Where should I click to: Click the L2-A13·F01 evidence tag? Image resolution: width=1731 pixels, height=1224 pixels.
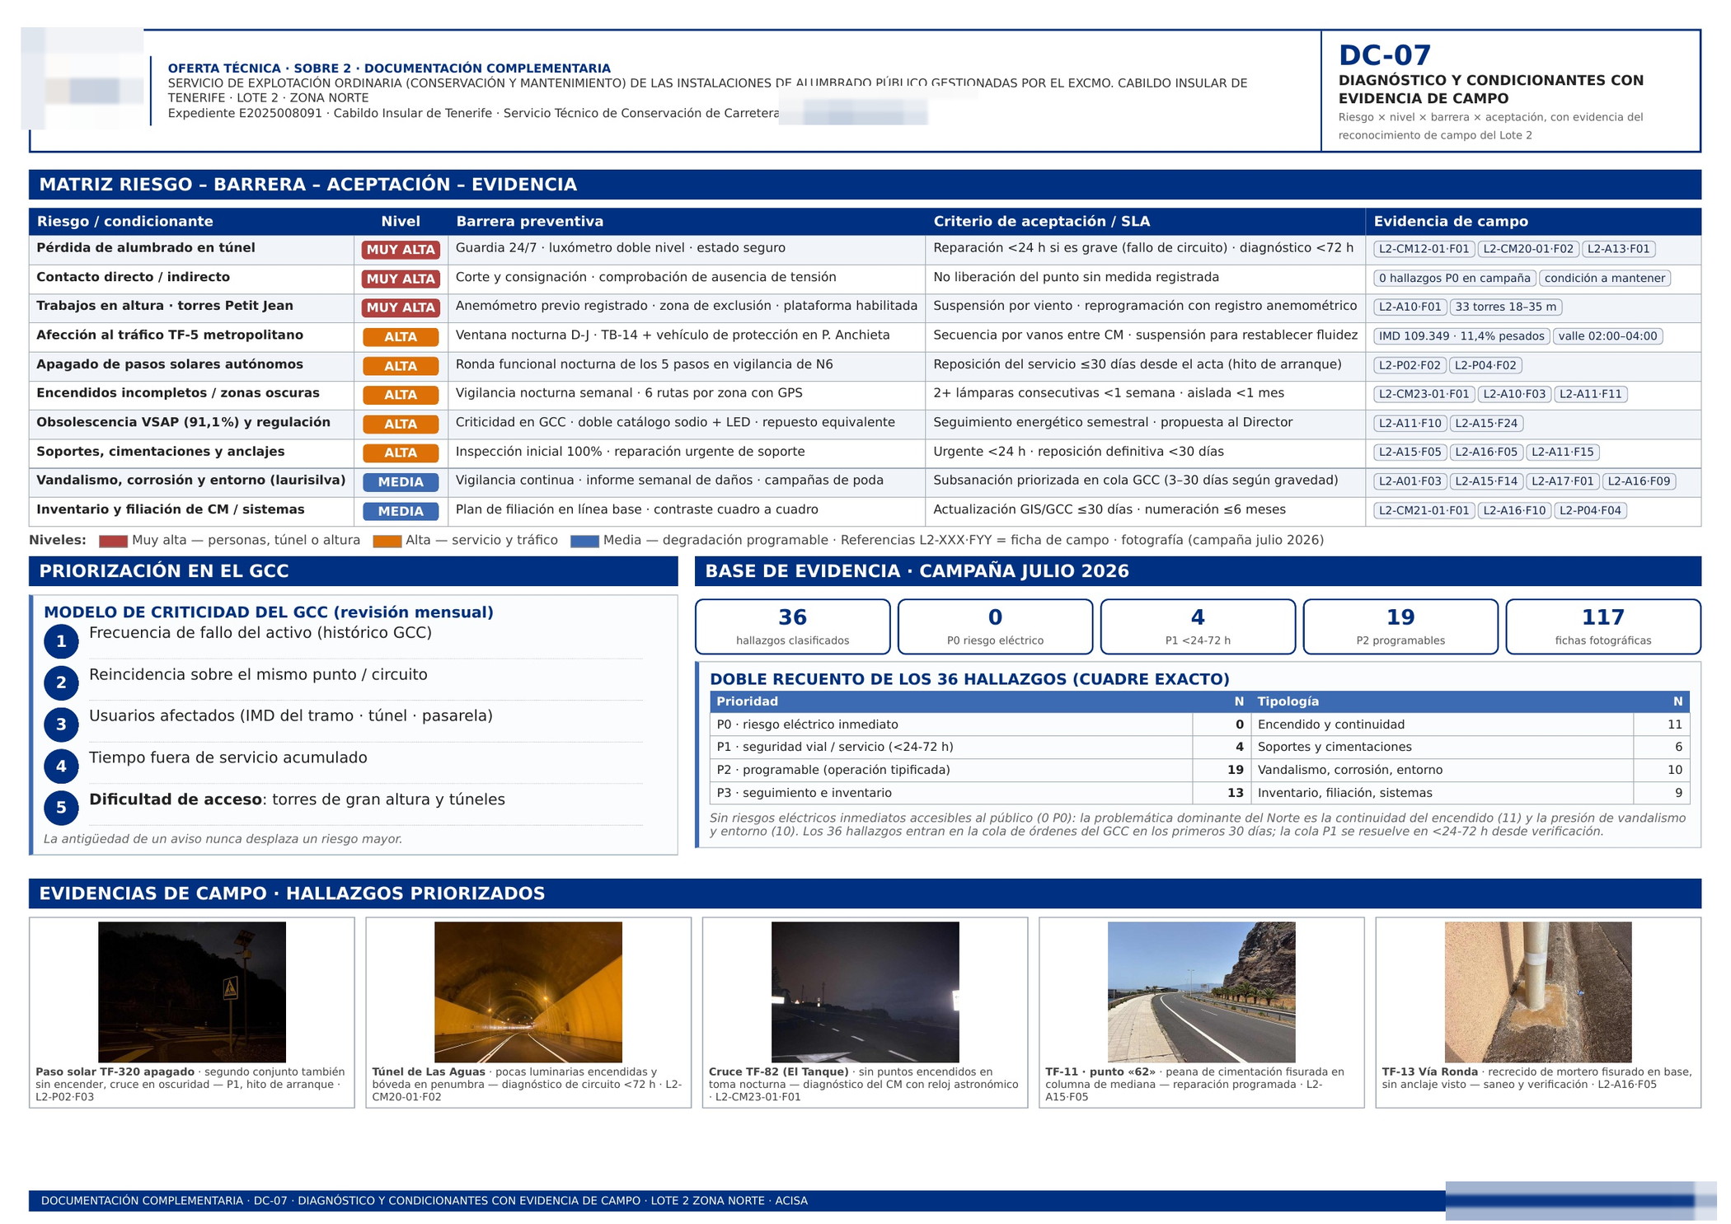point(1619,249)
